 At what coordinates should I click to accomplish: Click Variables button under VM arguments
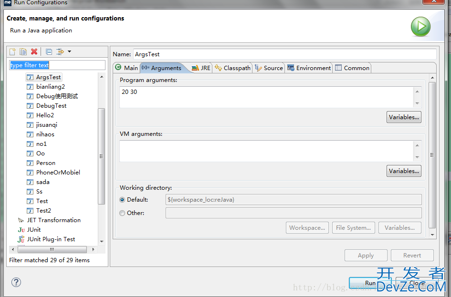pos(404,171)
